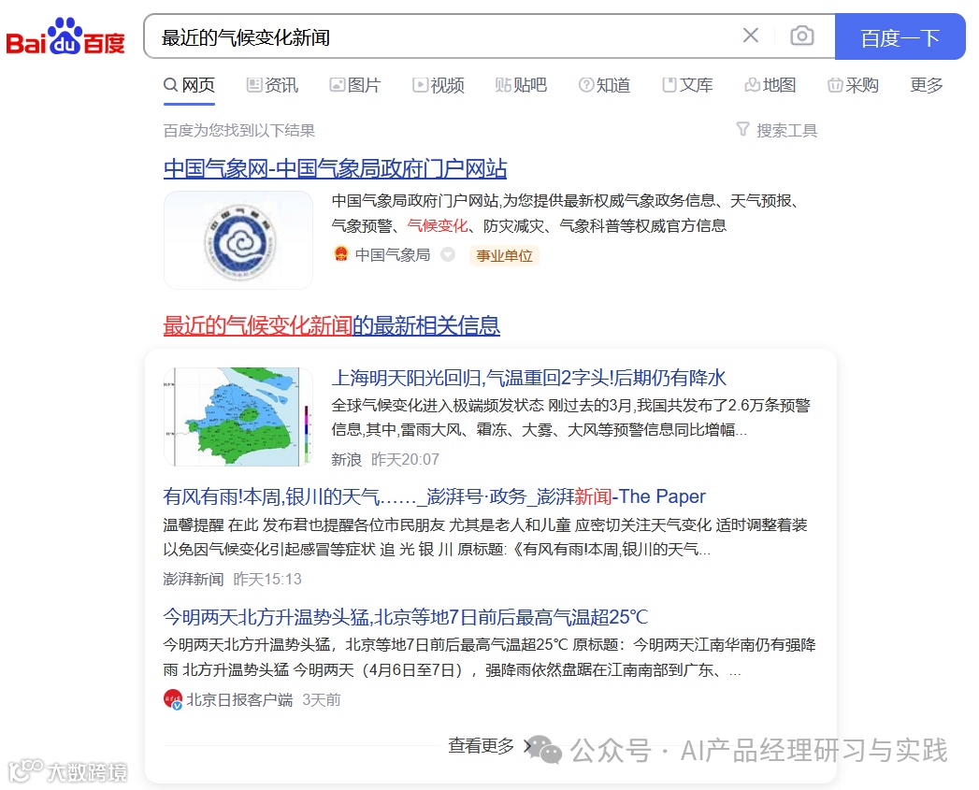Click the shopping icon on the 采购 tab
Screen dimensions: 979x790
coord(835,84)
